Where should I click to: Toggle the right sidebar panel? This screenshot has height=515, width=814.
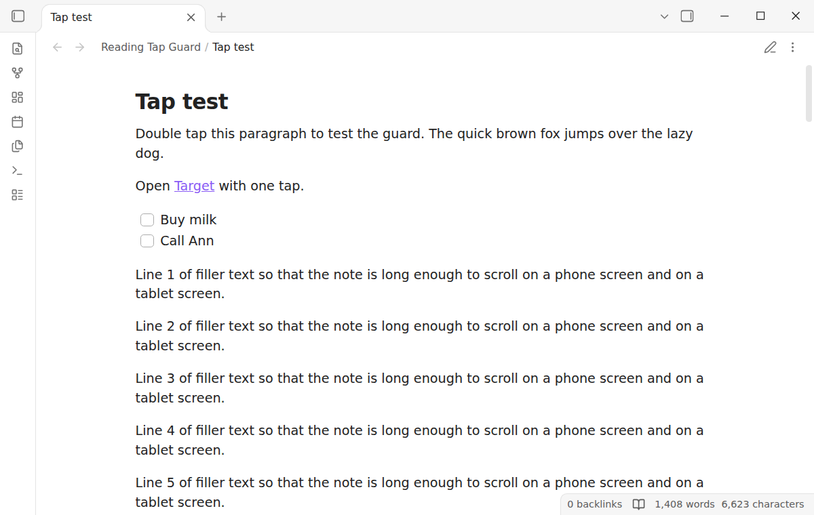coord(687,16)
